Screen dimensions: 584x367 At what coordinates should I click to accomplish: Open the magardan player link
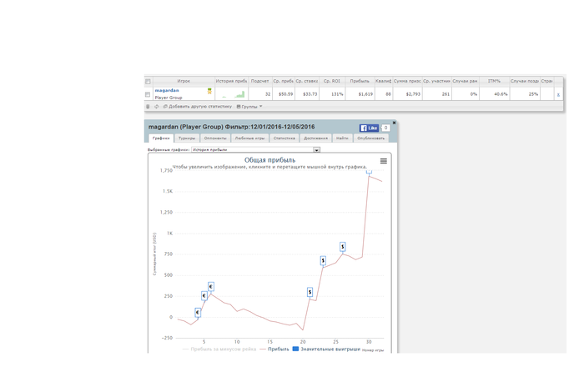(167, 90)
